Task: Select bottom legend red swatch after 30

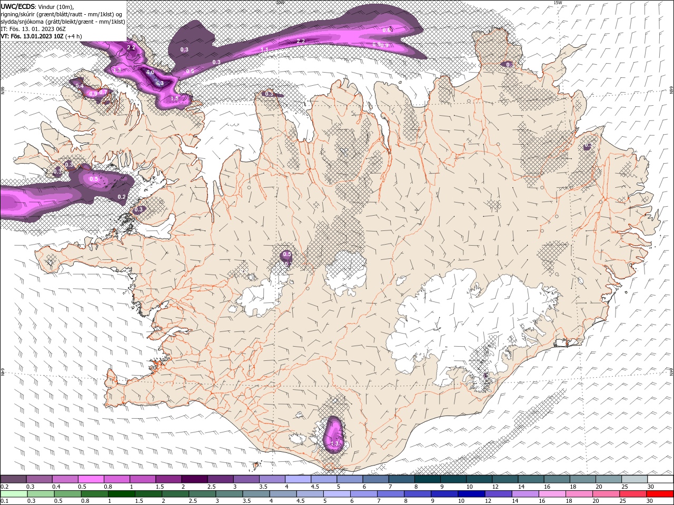Action: (660, 493)
